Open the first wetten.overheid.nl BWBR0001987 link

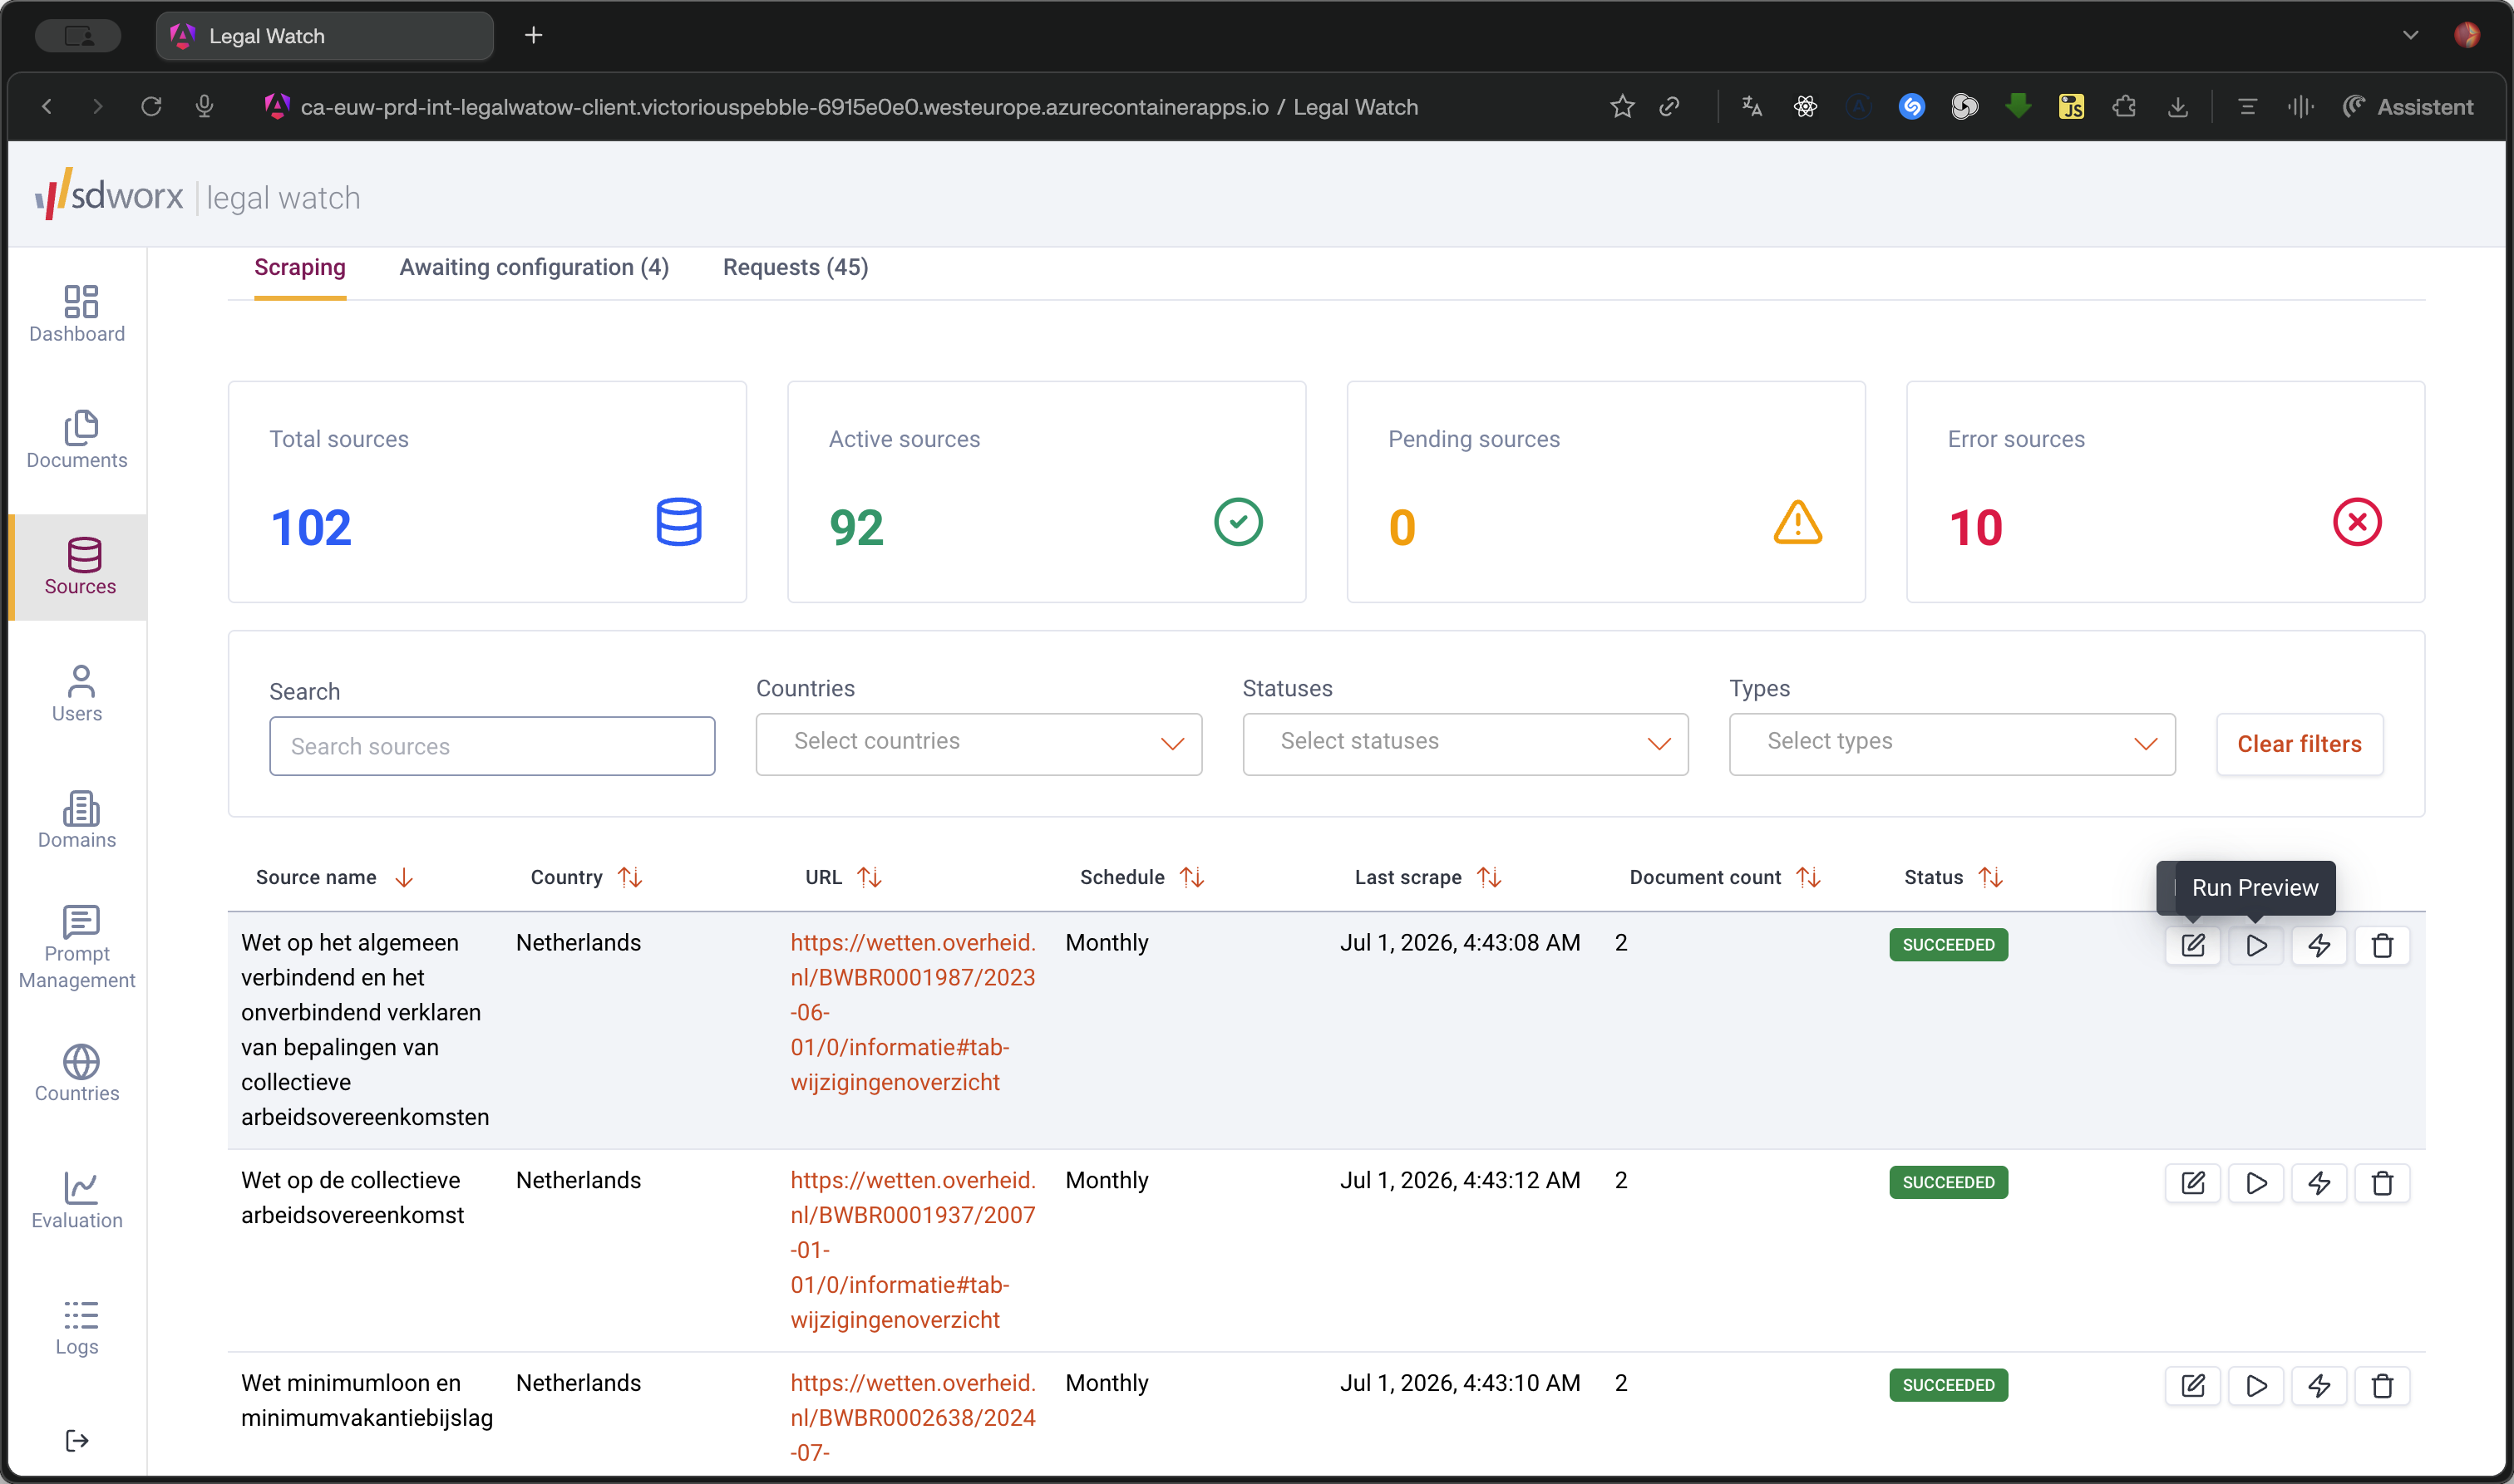tap(912, 1012)
